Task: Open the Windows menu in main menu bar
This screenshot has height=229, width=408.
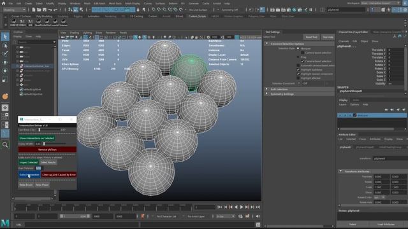Action: coord(75,3)
